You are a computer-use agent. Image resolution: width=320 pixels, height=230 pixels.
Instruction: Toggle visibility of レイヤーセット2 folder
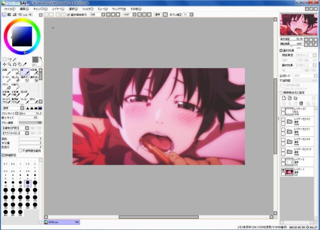283,119
